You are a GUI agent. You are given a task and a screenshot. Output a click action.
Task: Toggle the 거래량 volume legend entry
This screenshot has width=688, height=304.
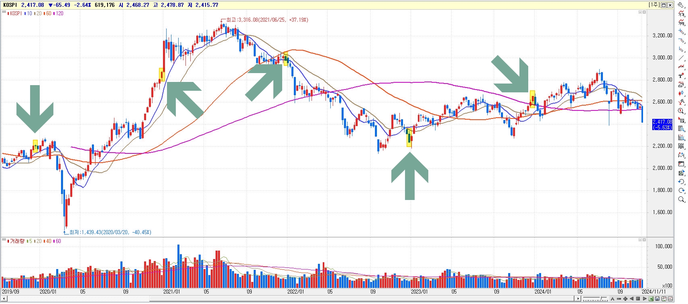[16, 241]
